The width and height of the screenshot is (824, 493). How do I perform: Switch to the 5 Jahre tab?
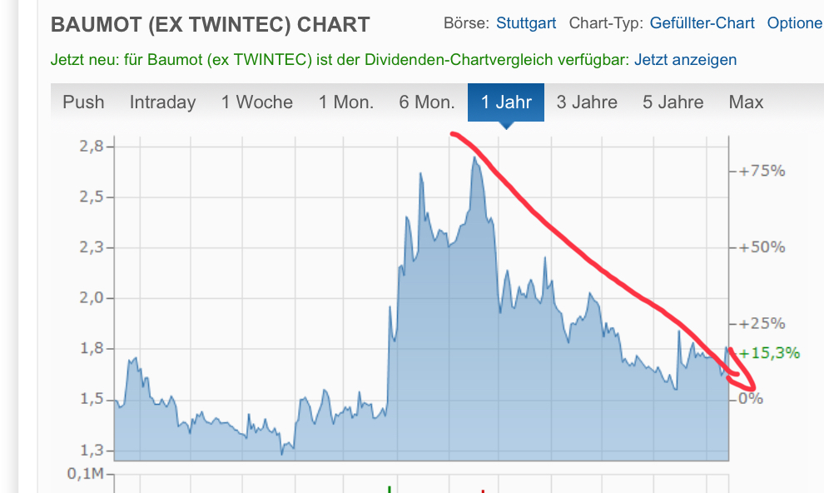point(673,102)
